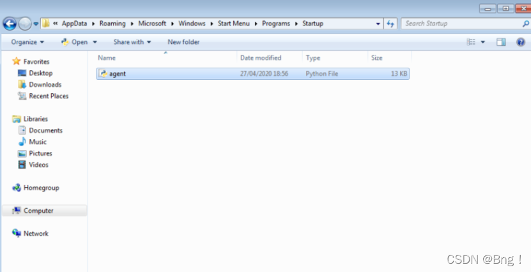Click the Libraries icon
The width and height of the screenshot is (531, 272).
point(16,119)
